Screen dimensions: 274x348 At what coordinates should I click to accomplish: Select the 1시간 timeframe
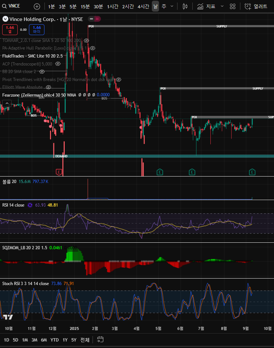112,7
